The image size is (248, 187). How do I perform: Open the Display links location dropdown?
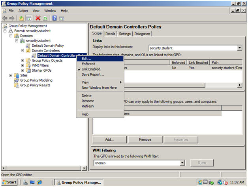click(240, 48)
